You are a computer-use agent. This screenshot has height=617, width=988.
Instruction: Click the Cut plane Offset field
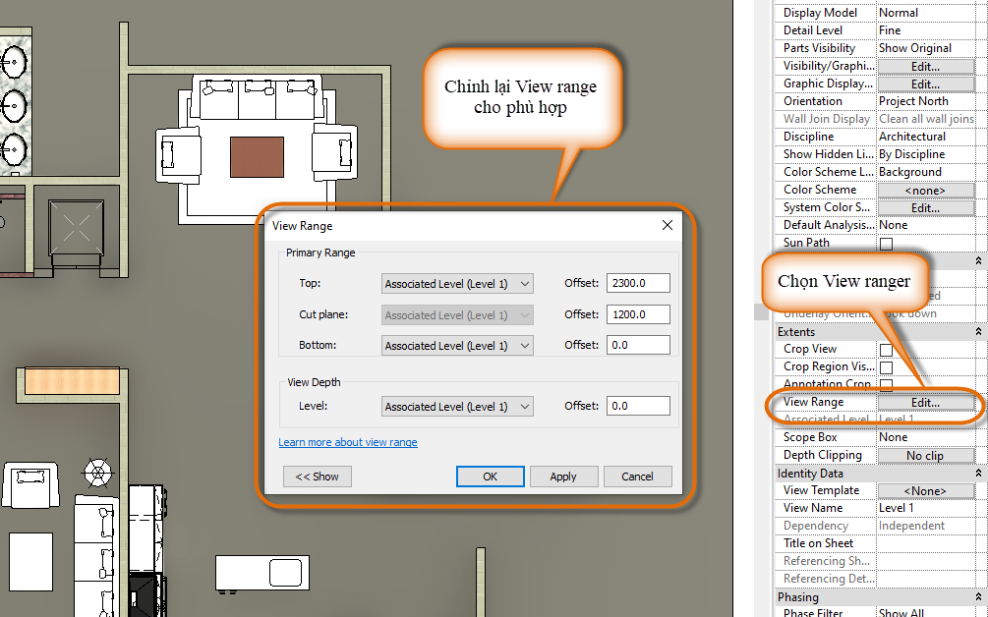[x=638, y=315]
